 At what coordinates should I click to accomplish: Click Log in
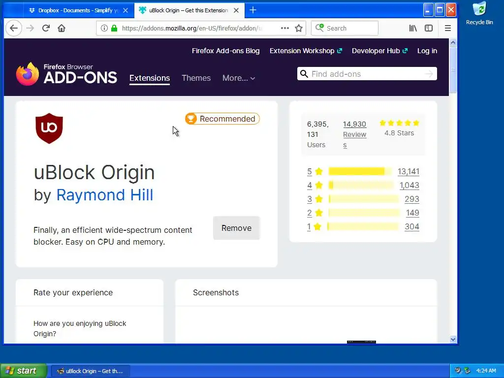(x=427, y=51)
